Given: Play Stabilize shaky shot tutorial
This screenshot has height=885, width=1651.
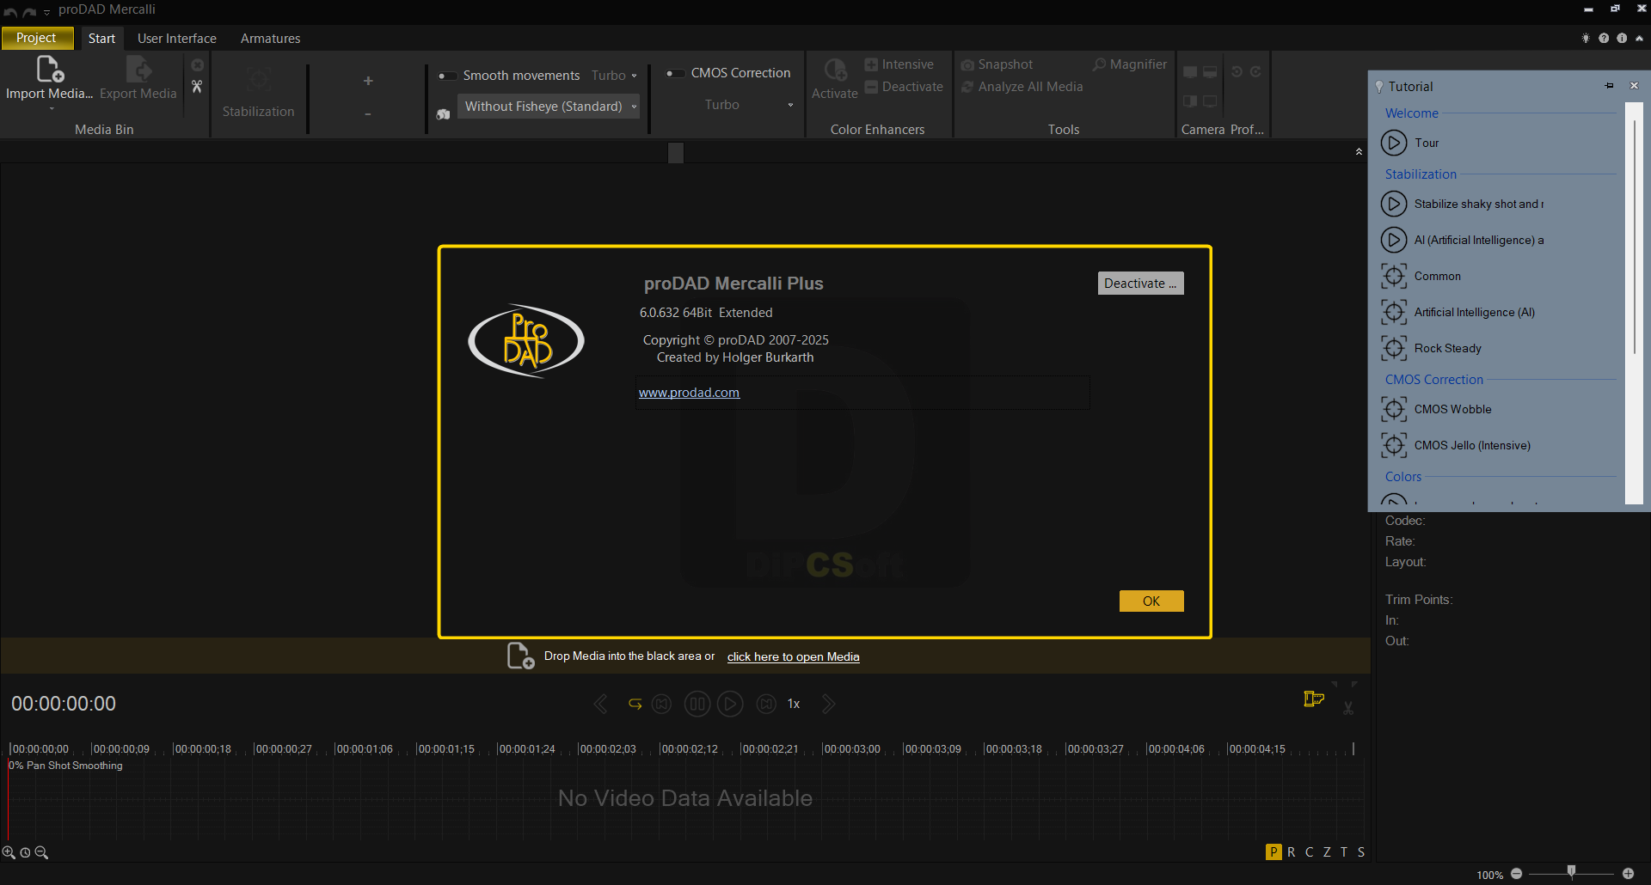Looking at the screenshot, I should pos(1394,204).
